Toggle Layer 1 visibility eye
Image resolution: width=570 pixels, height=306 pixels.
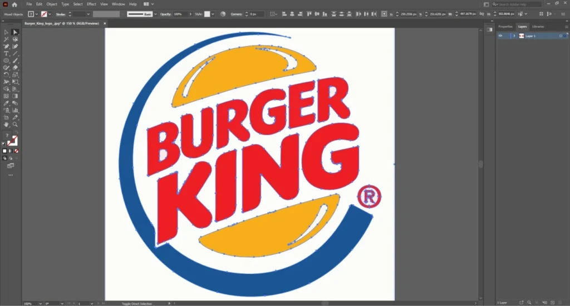point(500,36)
